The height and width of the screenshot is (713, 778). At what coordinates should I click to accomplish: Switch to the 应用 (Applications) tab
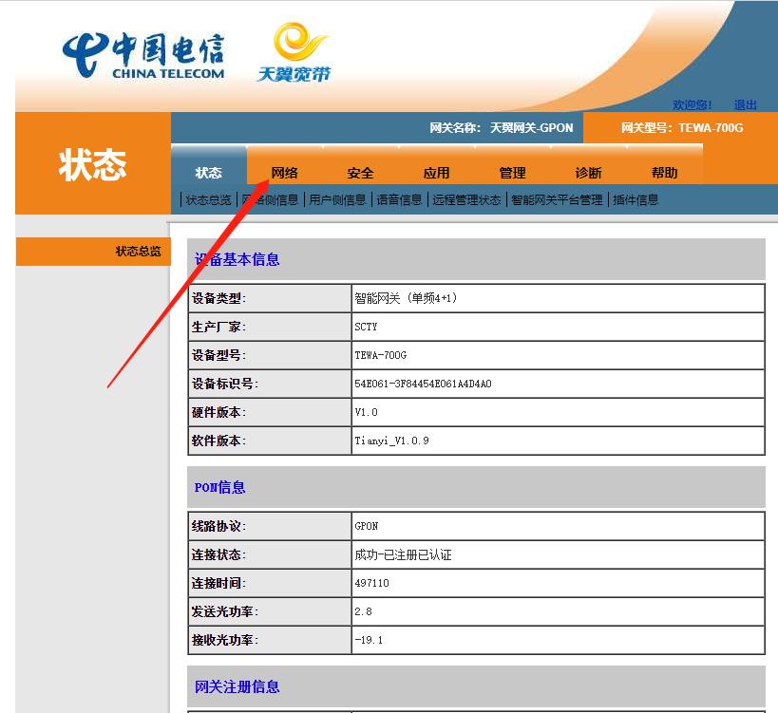(437, 172)
